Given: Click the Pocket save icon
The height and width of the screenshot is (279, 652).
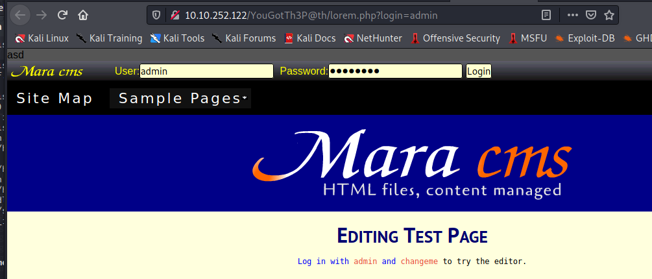Looking at the screenshot, I should click(x=590, y=14).
